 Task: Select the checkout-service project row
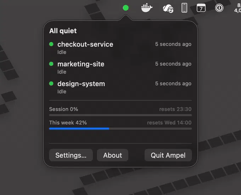click(x=120, y=48)
